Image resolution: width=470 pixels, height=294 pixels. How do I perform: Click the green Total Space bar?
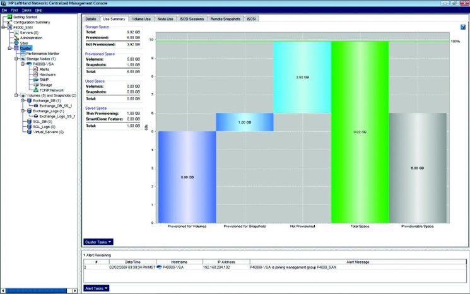click(x=360, y=132)
